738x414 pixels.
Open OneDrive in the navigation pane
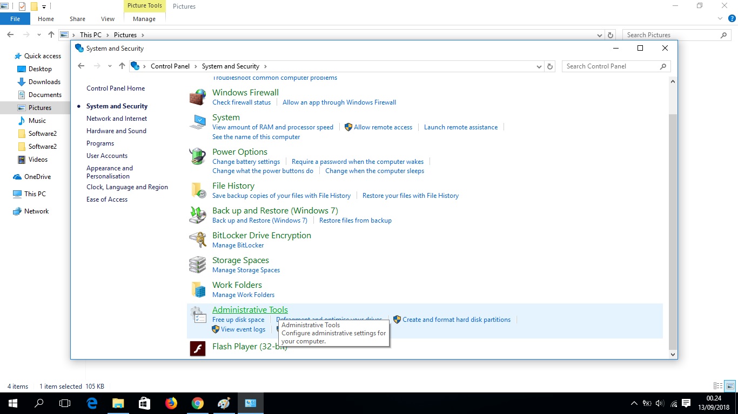(x=37, y=177)
